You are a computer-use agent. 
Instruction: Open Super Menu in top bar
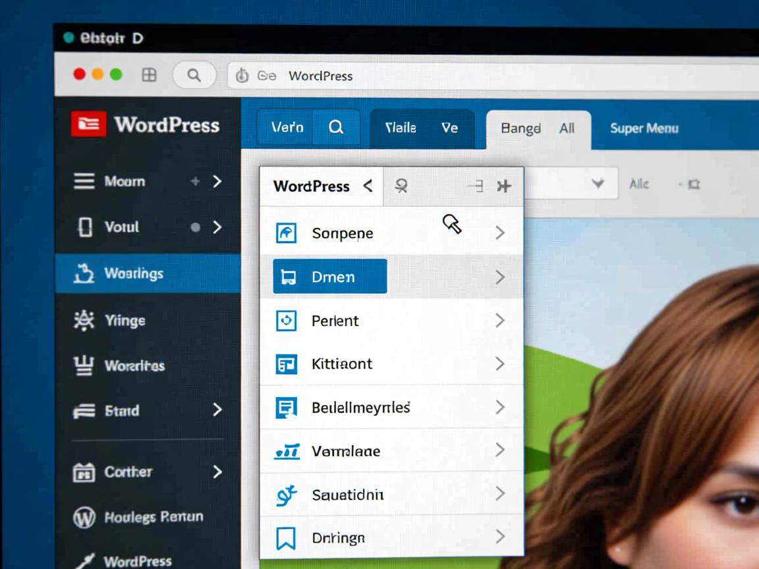point(644,128)
